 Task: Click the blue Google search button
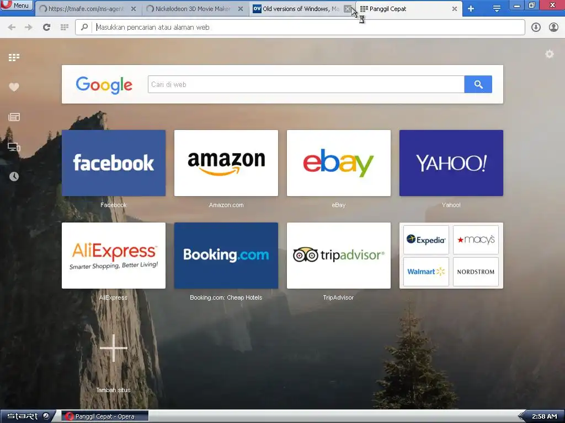coord(478,84)
